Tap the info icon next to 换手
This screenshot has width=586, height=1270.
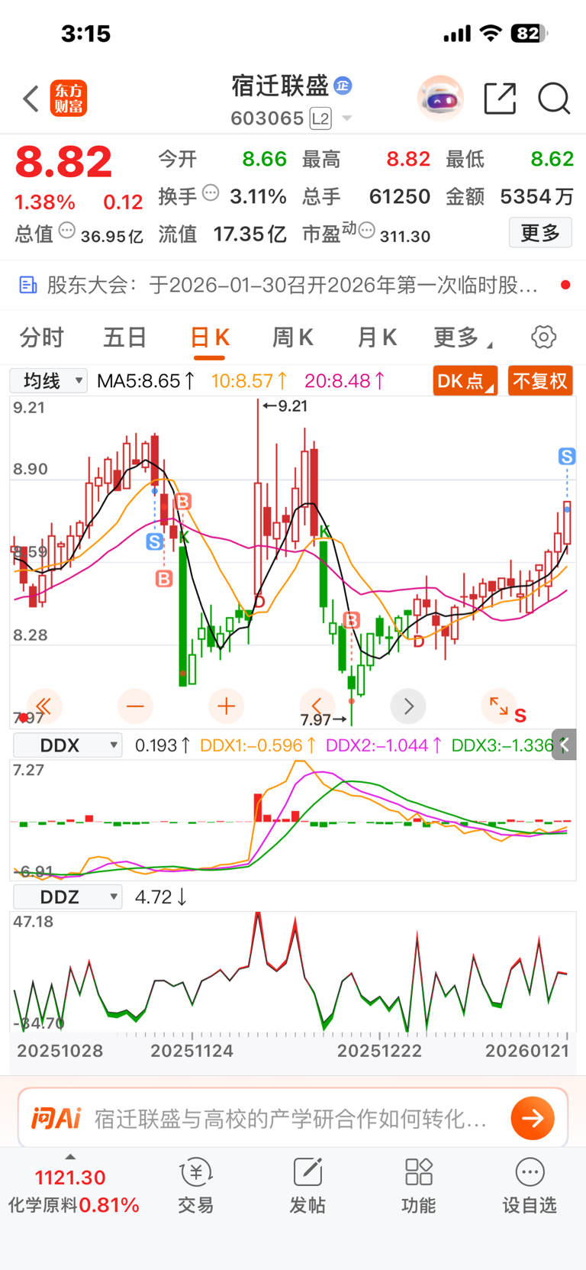click(211, 193)
